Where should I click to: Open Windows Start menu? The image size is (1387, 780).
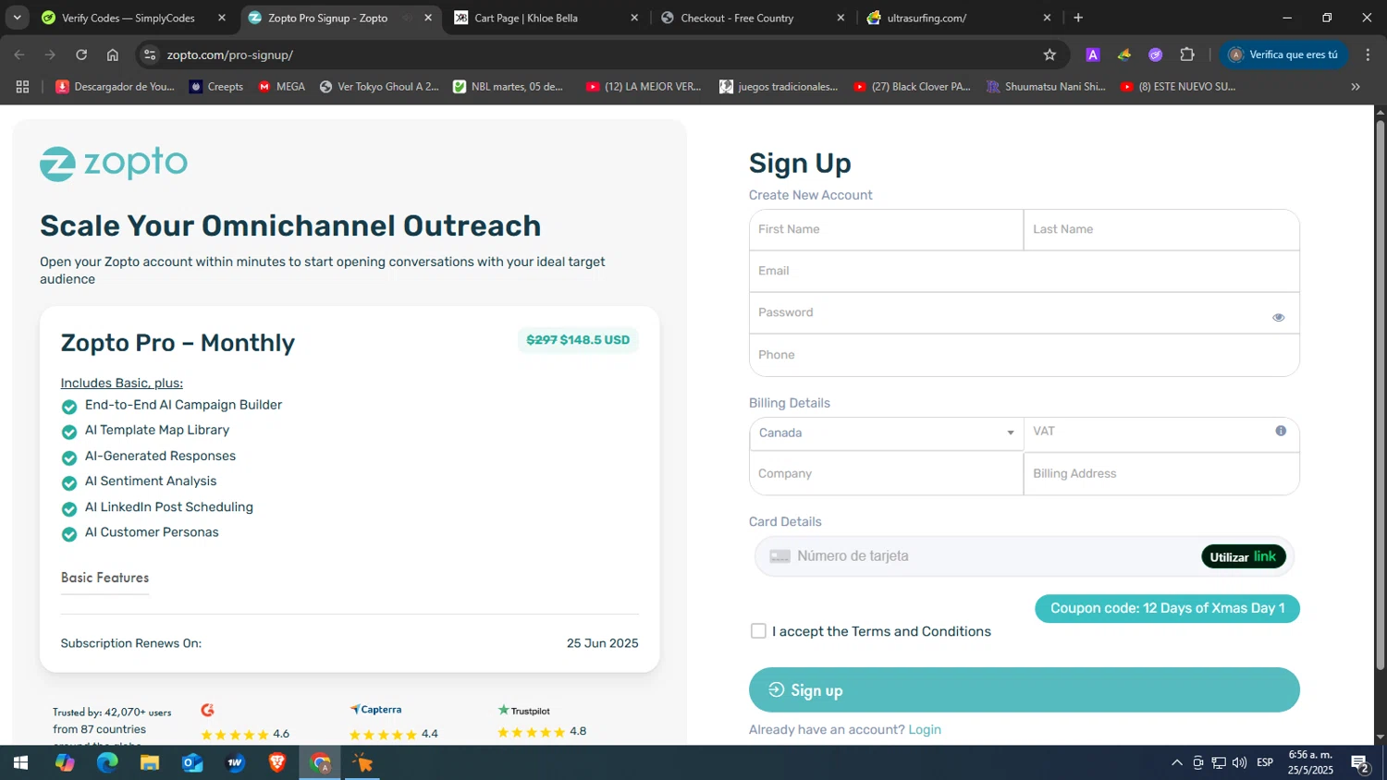pos(20,762)
